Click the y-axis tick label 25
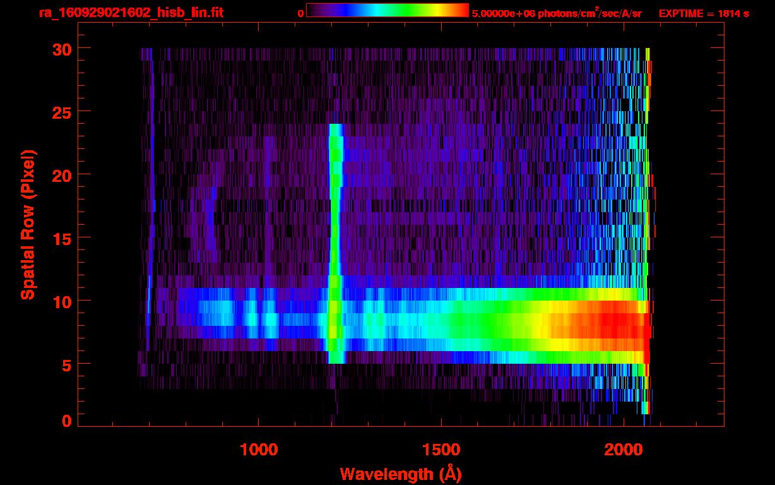775x485 pixels. coord(61,112)
